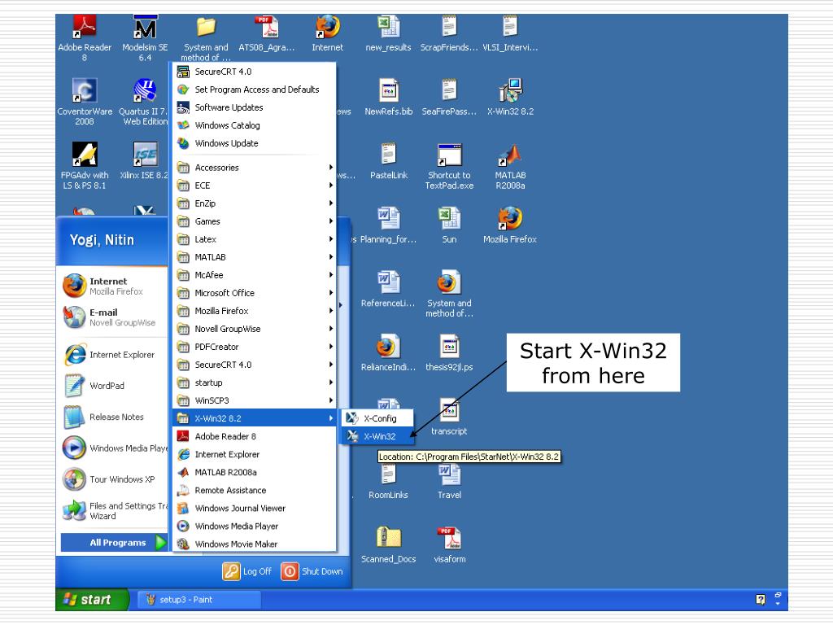This screenshot has height=625, width=833.
Task: Click the Shut Down button
Action: (312, 571)
